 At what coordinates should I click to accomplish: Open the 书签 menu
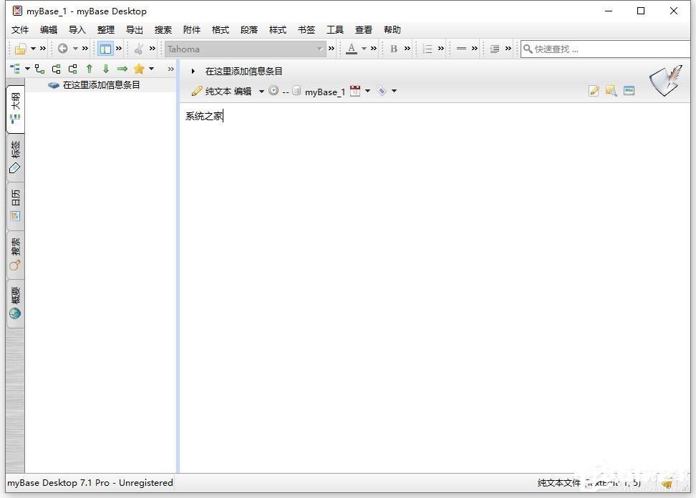click(306, 30)
